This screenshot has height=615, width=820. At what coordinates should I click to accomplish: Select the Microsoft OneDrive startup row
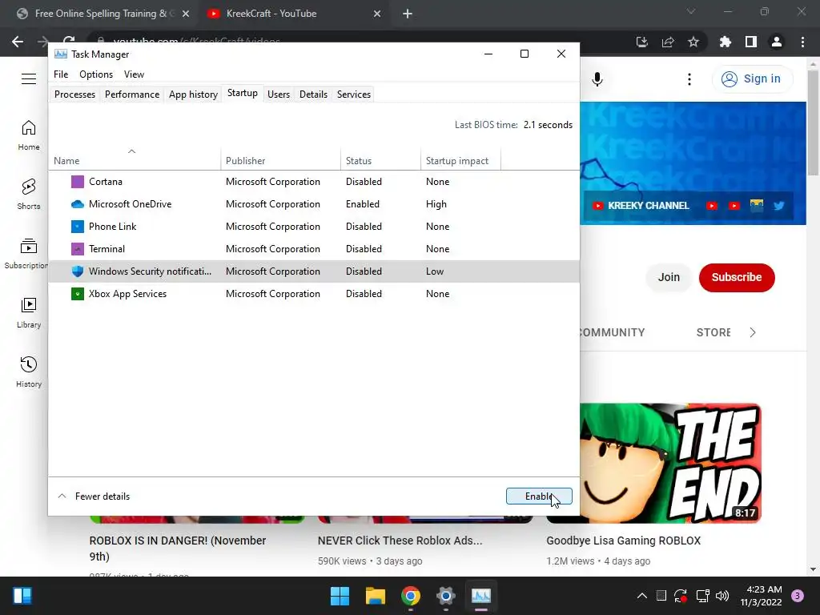pos(314,204)
